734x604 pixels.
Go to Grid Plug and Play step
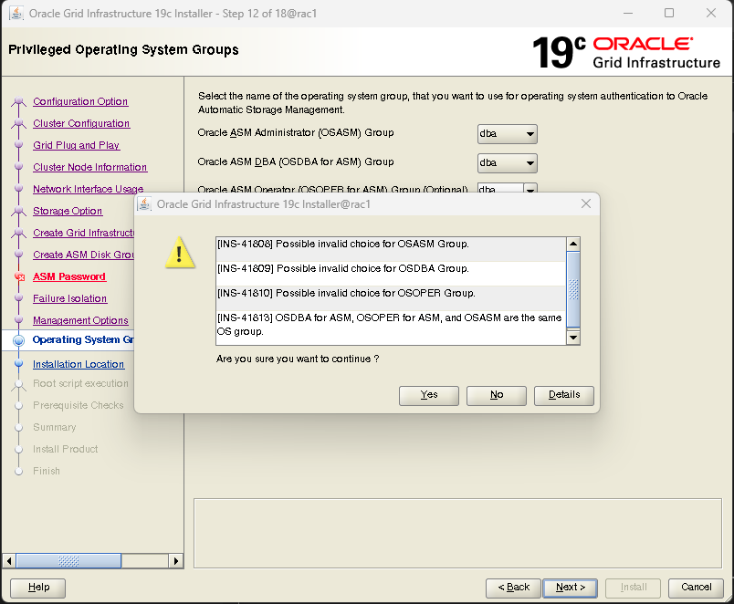(77, 145)
